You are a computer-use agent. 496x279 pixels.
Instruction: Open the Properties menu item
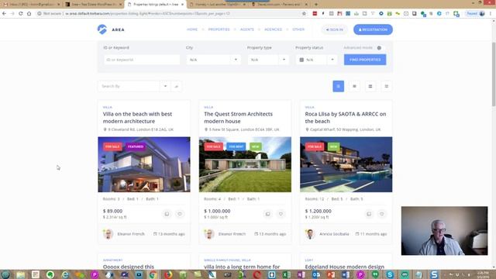pyautogui.click(x=219, y=29)
